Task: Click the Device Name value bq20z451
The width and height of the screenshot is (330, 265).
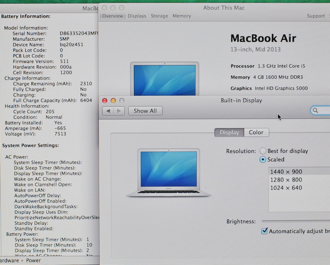Action: pos(72,45)
